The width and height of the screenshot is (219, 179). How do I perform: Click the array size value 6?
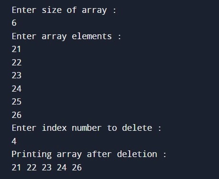click(x=14, y=23)
